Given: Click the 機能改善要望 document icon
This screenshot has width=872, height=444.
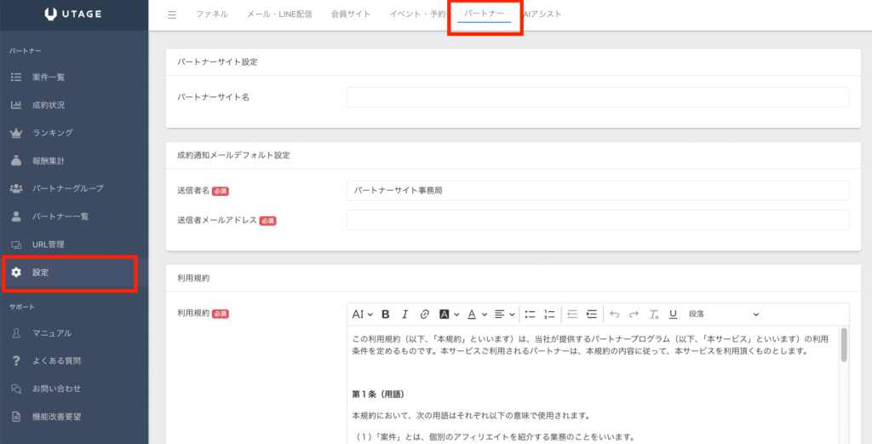Looking at the screenshot, I should click(x=16, y=416).
